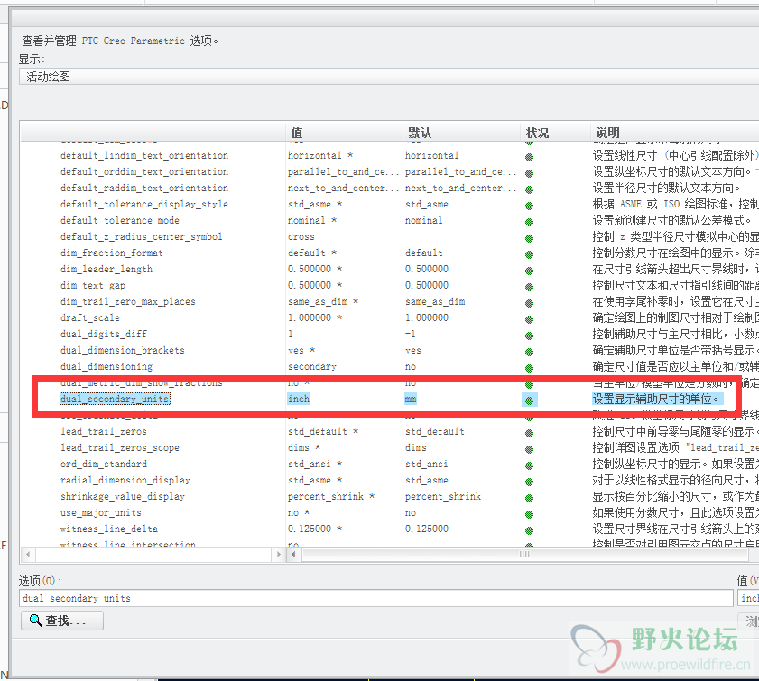Select default_tolerance_display_style option
Screen dimensions: 759x681
pos(144,204)
